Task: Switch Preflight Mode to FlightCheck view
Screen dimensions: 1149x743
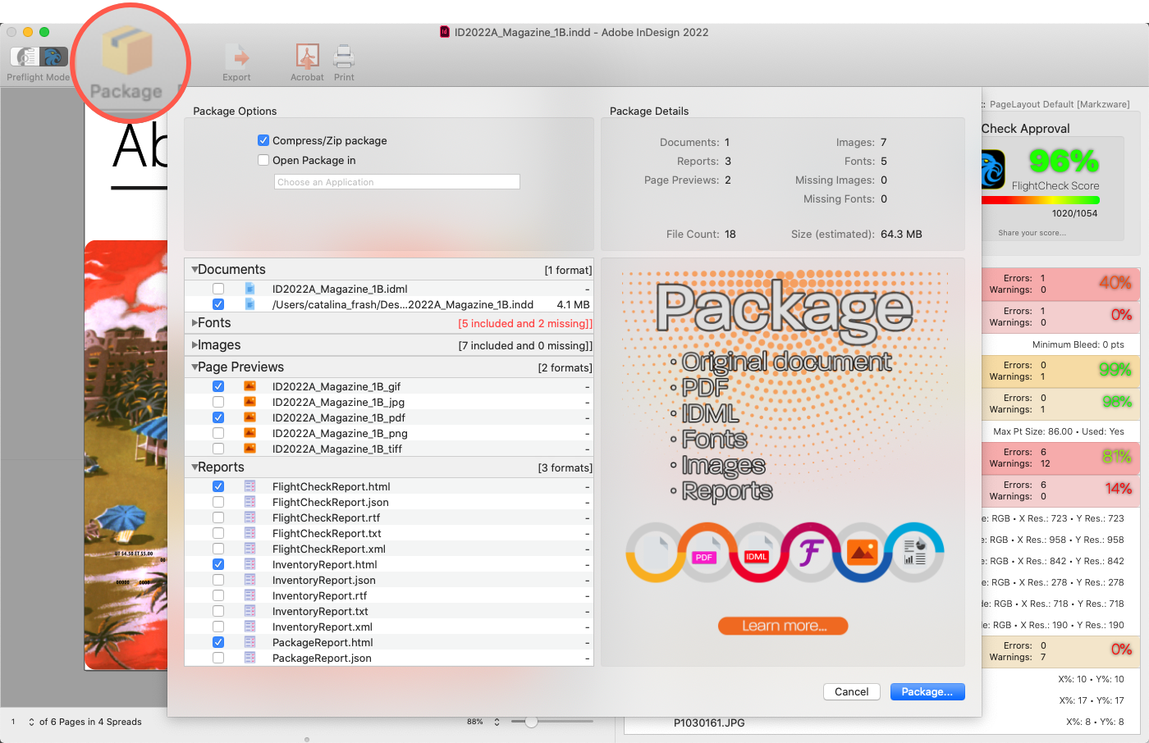Action: click(54, 57)
